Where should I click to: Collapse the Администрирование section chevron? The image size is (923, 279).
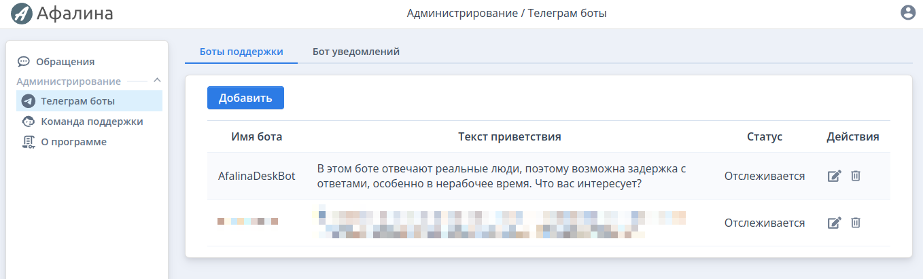click(157, 81)
